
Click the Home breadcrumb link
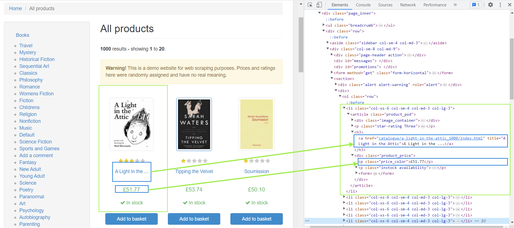pyautogui.click(x=15, y=9)
